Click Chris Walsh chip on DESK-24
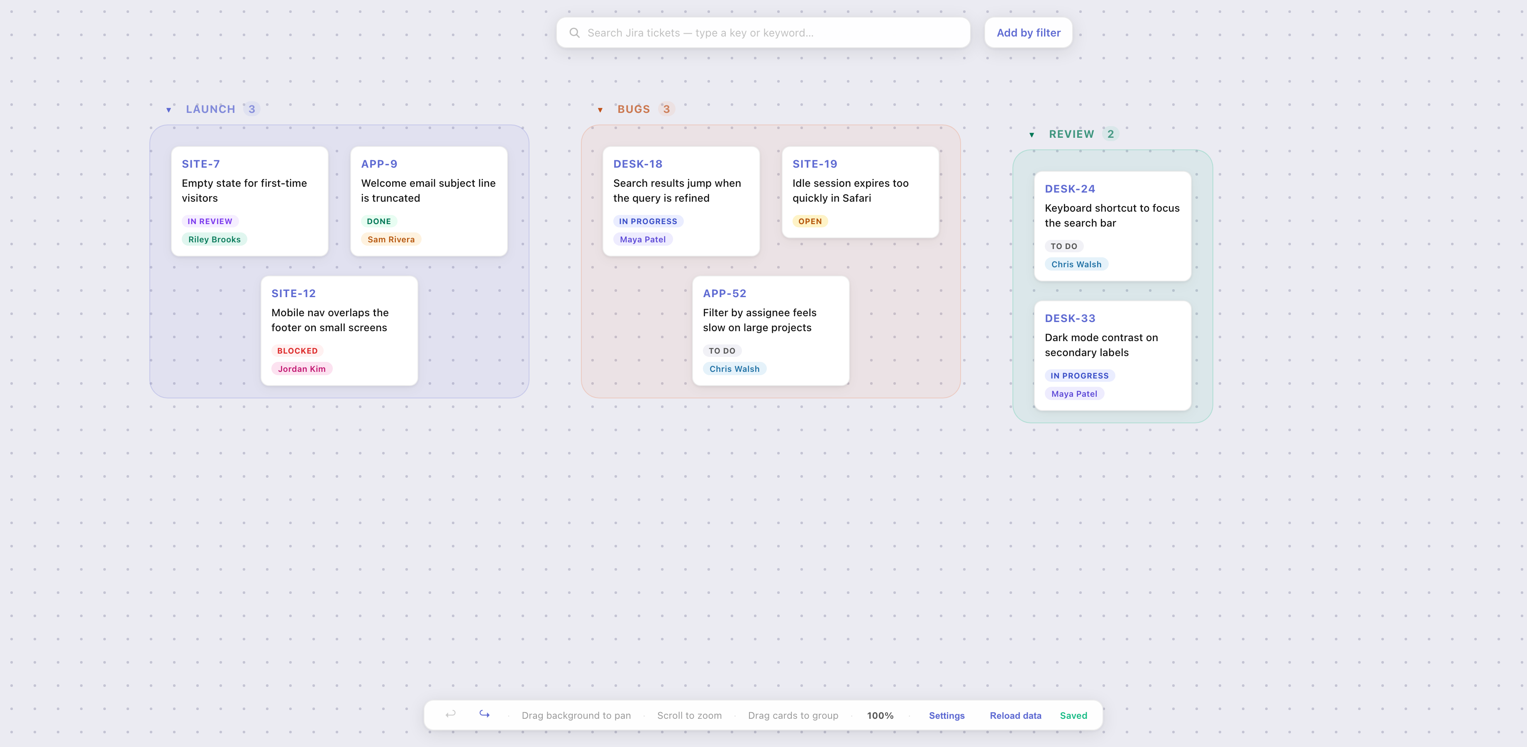Screen dimensions: 1527x747 point(1076,264)
